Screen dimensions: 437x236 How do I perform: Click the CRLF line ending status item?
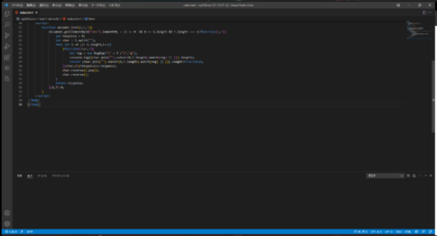pyautogui.click(x=399, y=232)
